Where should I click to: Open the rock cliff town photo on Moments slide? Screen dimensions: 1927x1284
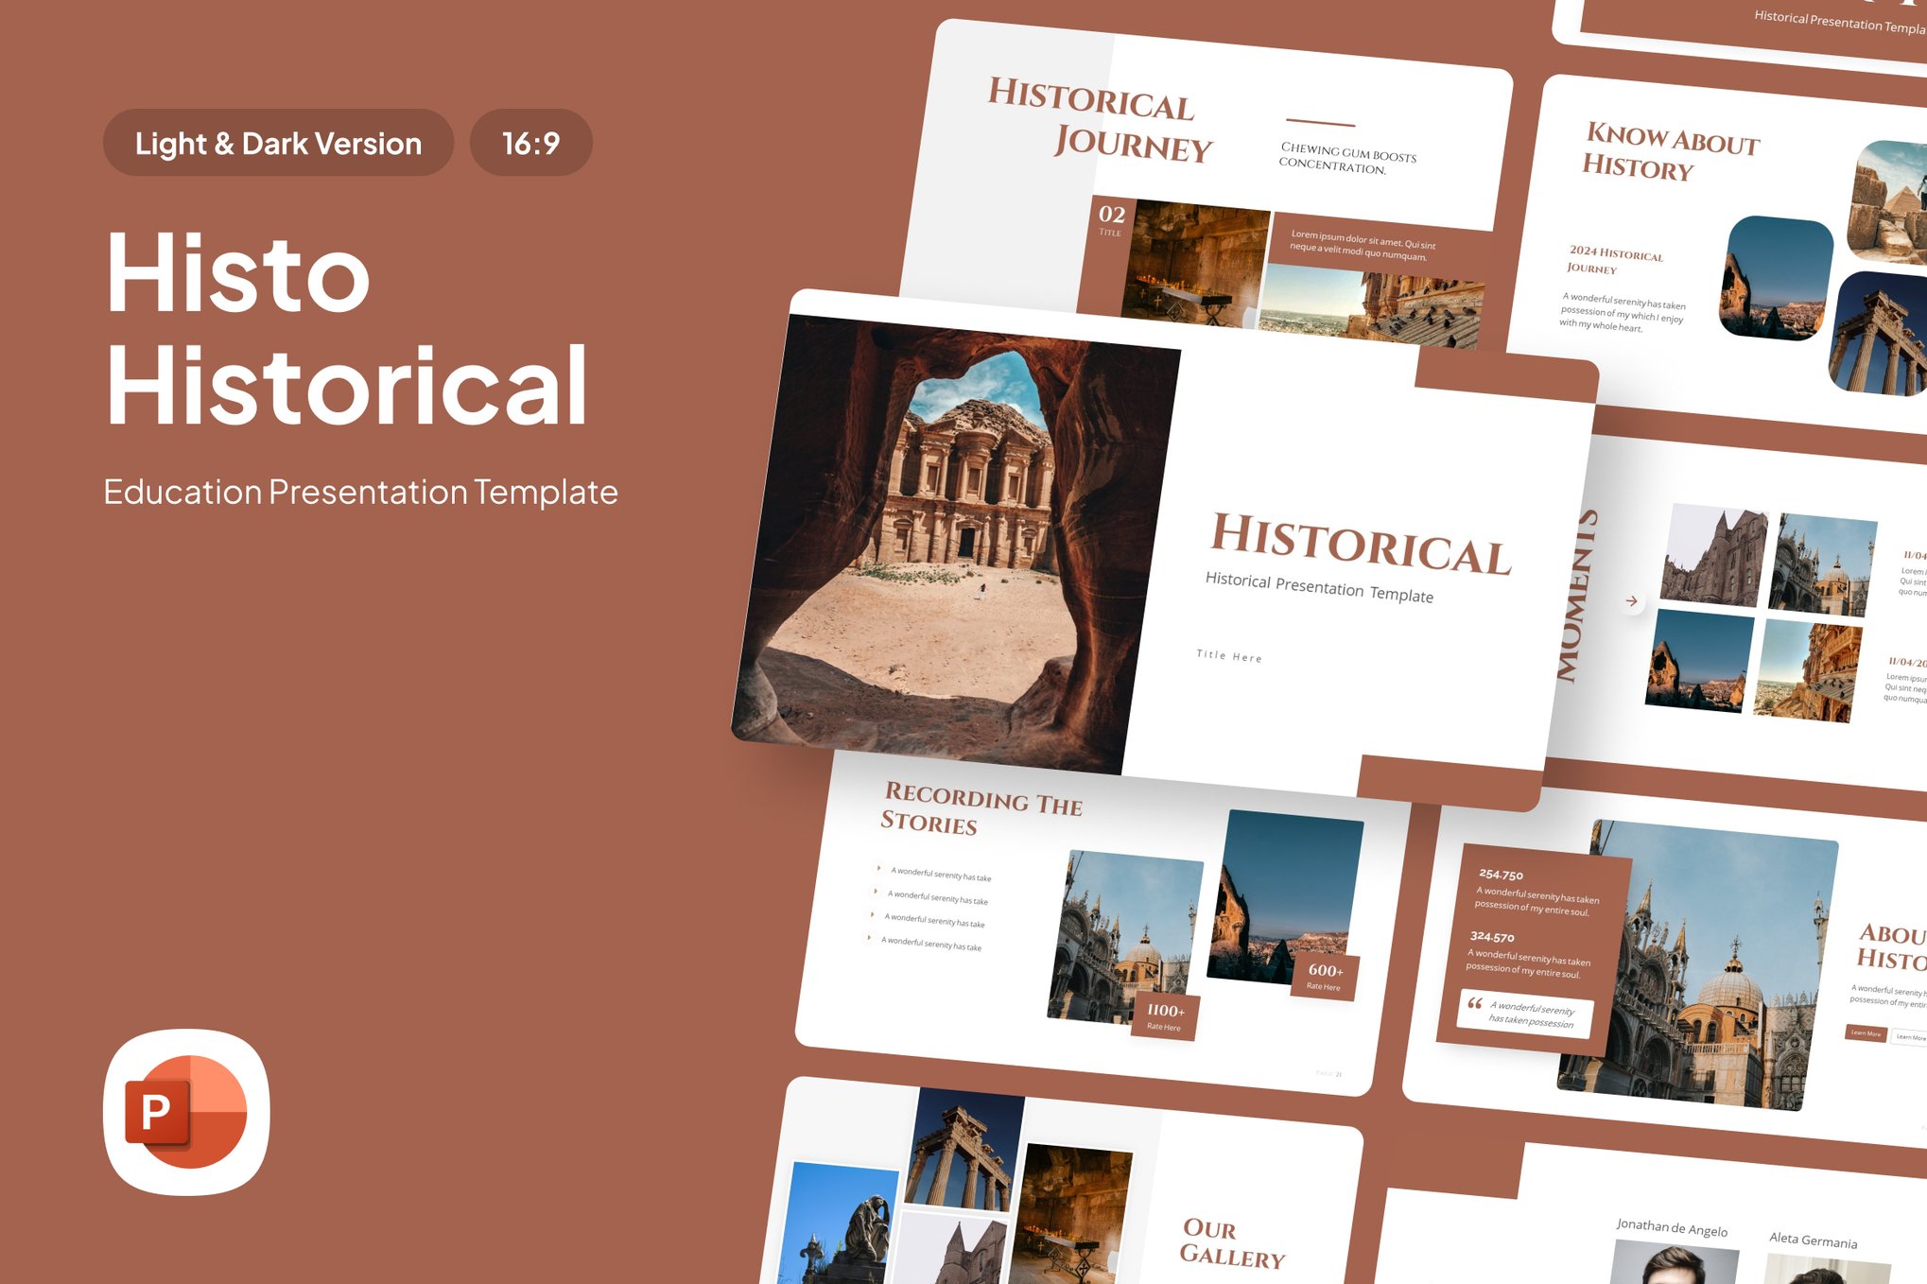1699,660
